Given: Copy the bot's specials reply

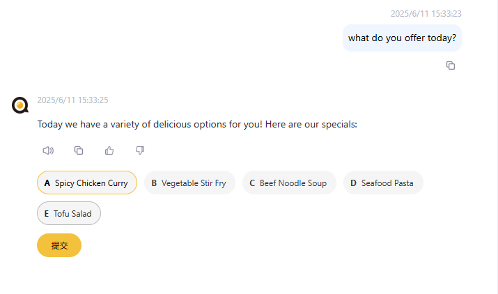Looking at the screenshot, I should pos(79,150).
